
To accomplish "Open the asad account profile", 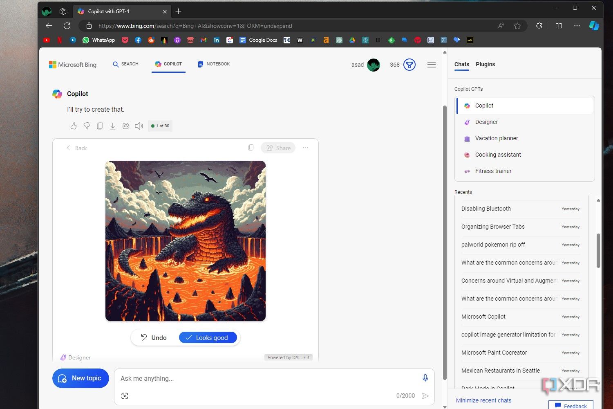I will [x=366, y=65].
